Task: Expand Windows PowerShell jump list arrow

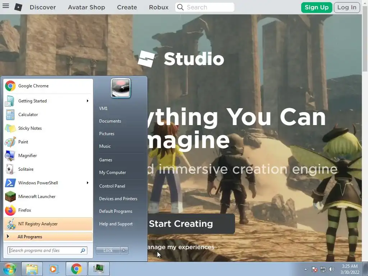Action: pos(88,183)
